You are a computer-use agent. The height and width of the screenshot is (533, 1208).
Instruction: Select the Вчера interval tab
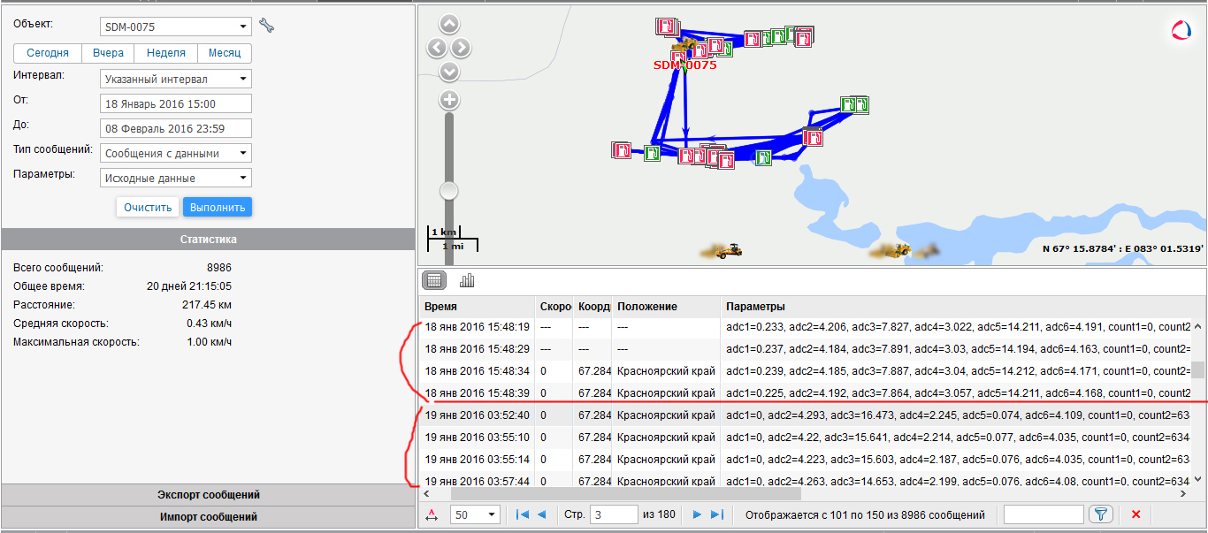pos(109,53)
